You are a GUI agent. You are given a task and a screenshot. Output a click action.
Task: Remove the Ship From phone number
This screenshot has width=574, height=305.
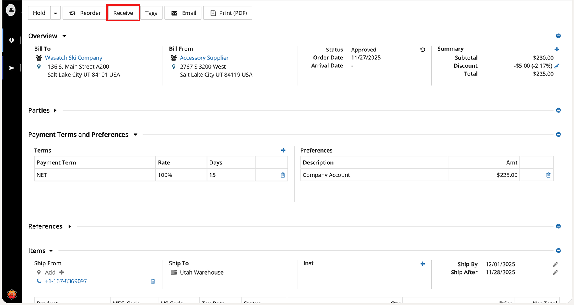pos(153,281)
